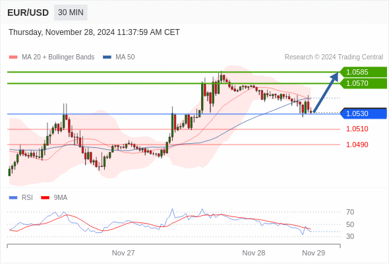
Task: Click the red MA 20 Bollinger legend swatch
Action: [x=13, y=57]
